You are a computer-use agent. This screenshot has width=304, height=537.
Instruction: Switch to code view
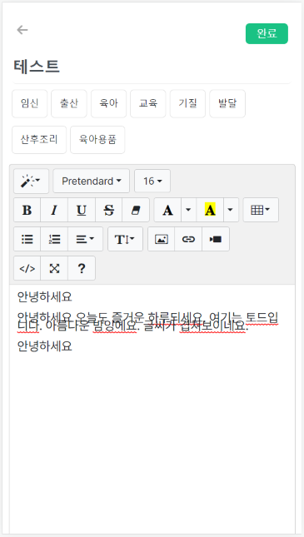(x=27, y=268)
